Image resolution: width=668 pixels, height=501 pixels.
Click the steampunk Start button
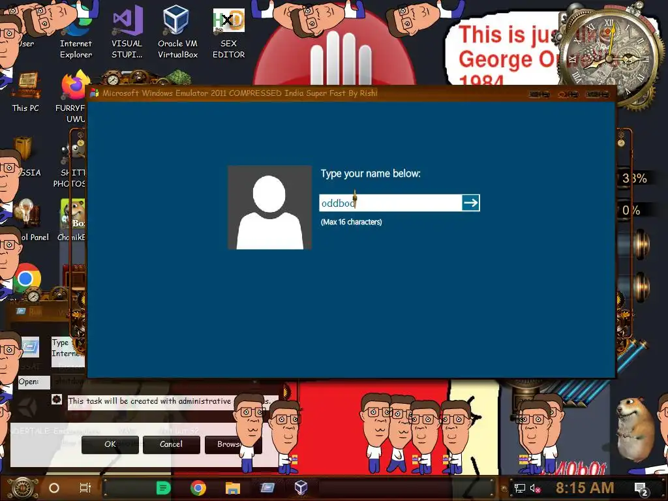click(23, 488)
